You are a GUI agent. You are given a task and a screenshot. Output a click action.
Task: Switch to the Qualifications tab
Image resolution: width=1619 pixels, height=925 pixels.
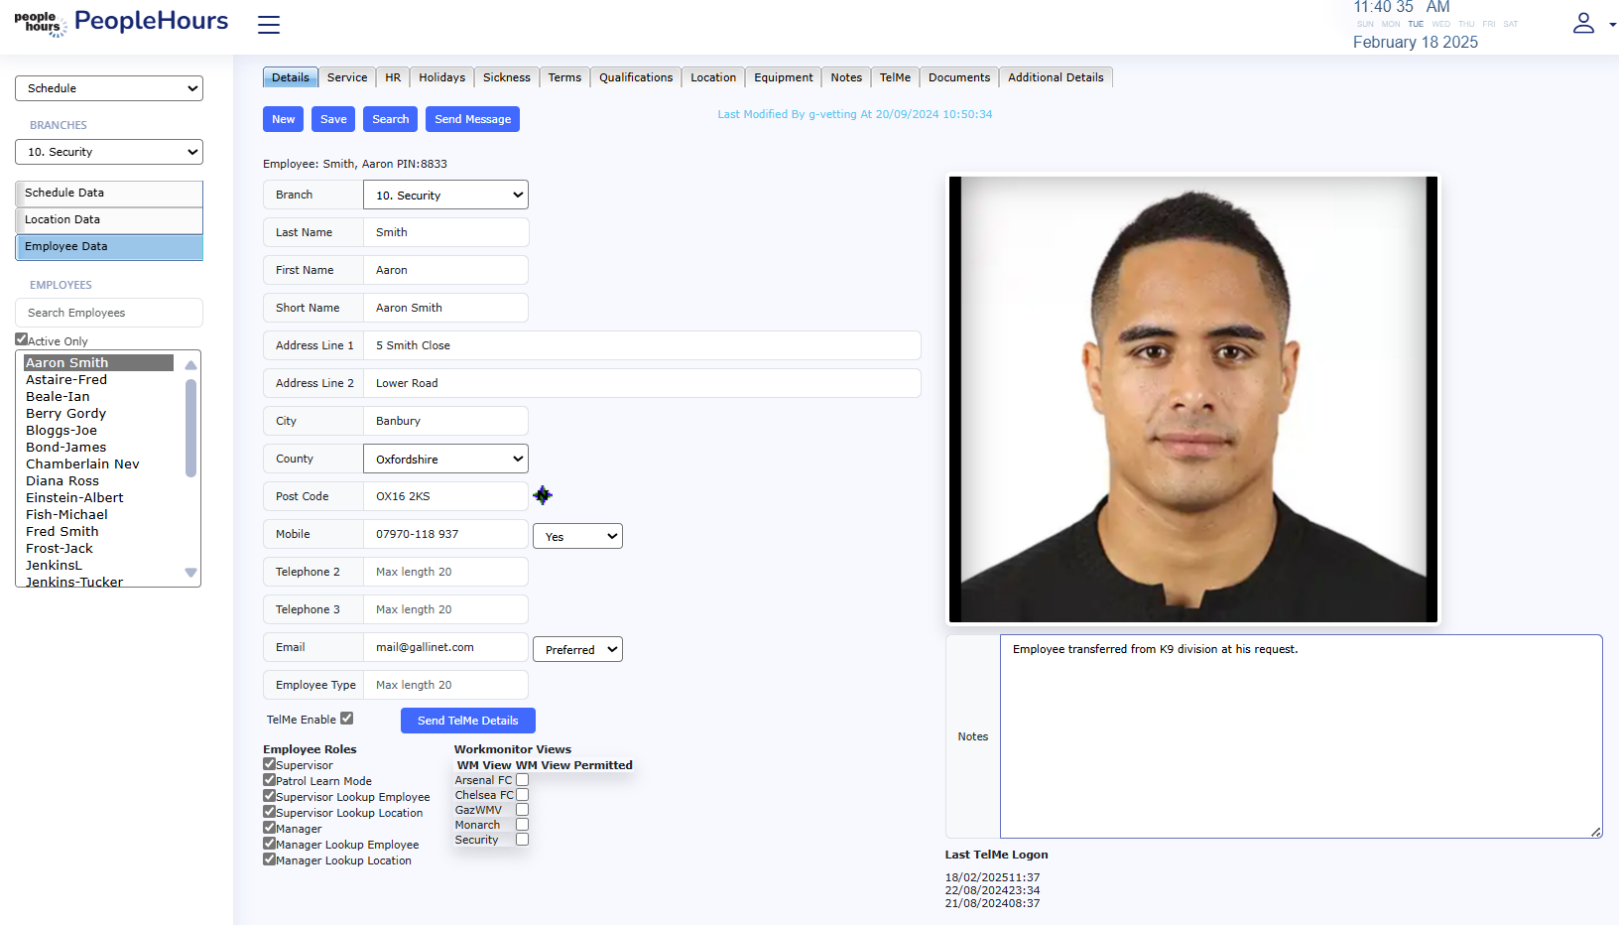(635, 77)
